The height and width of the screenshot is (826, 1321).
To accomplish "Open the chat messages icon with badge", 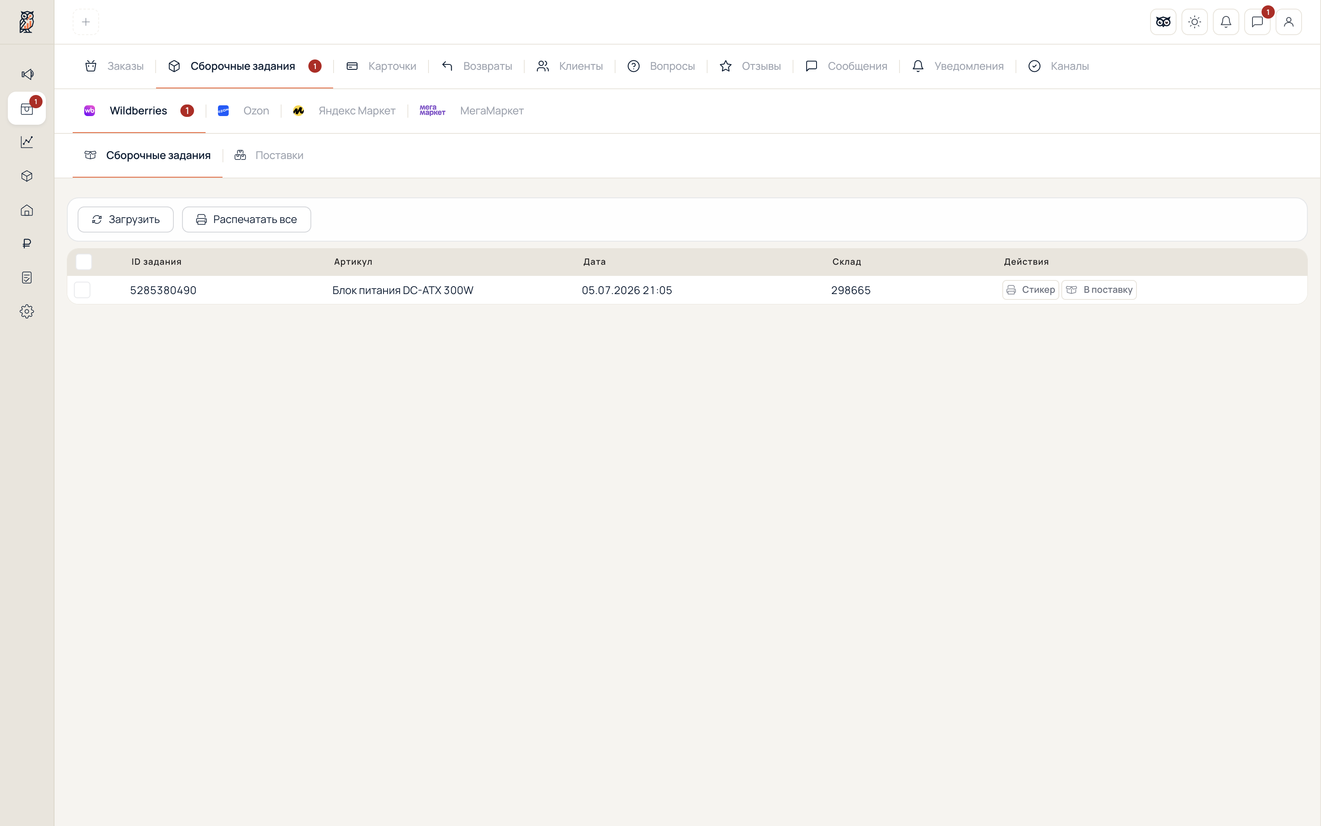I will click(x=1257, y=22).
